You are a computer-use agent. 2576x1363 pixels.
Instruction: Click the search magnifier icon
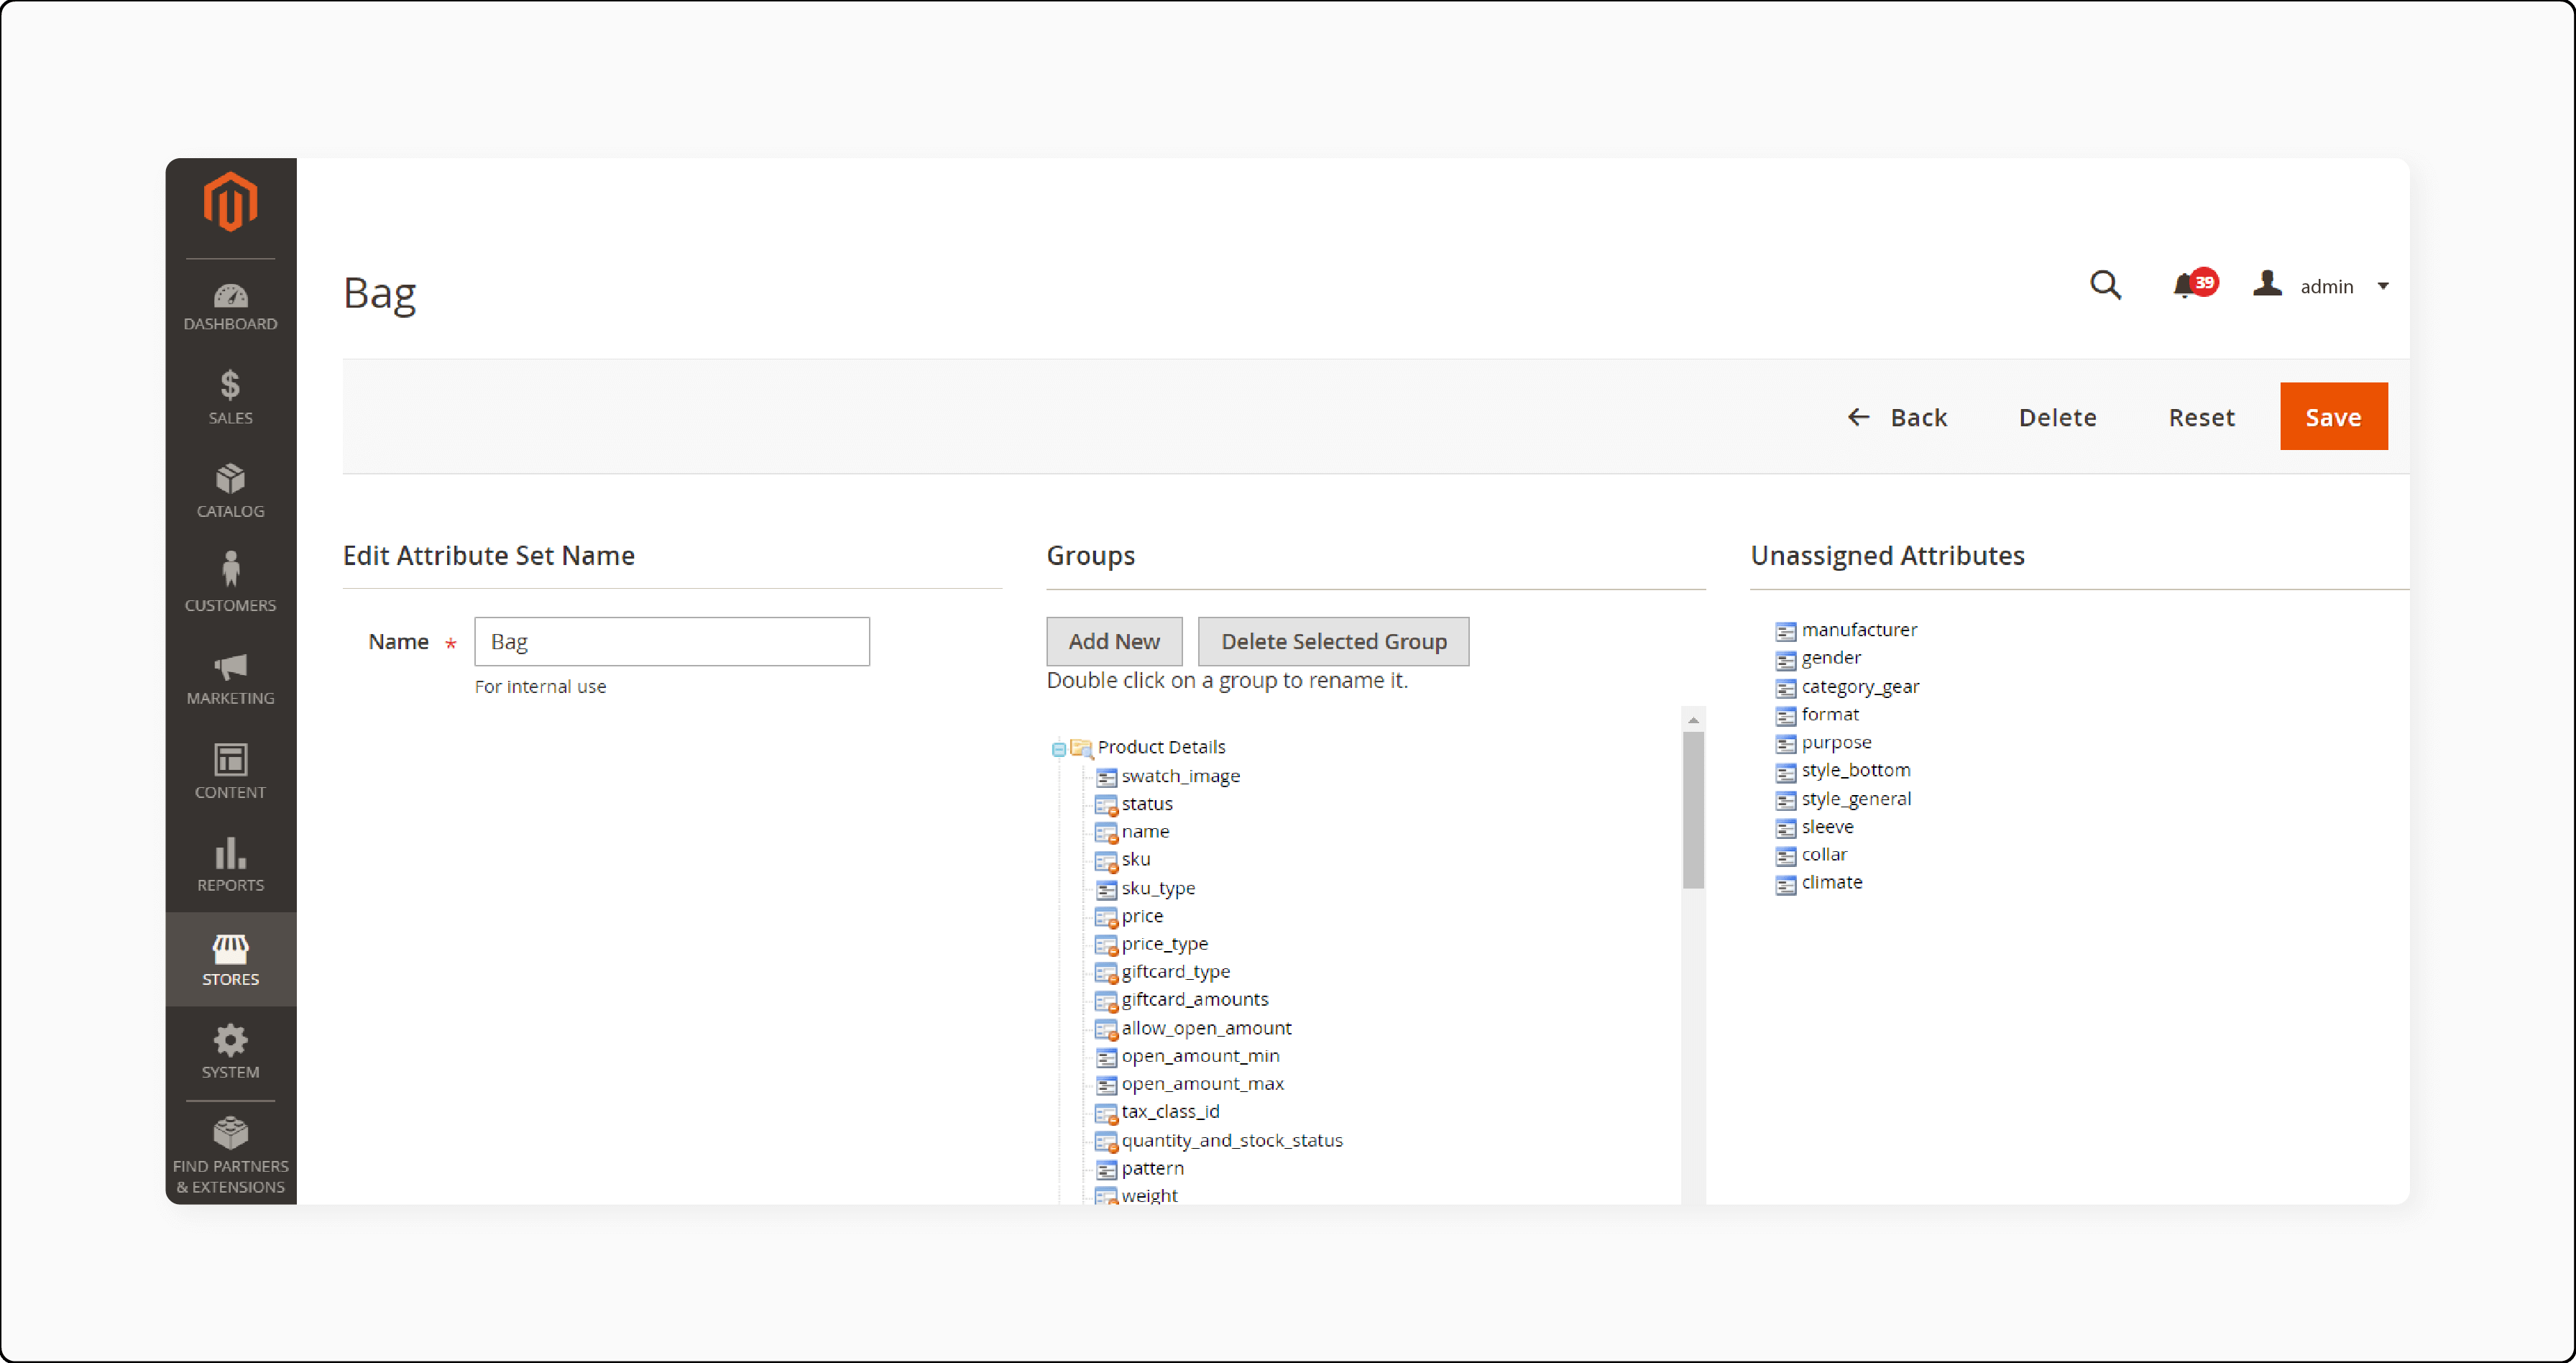coord(2105,285)
